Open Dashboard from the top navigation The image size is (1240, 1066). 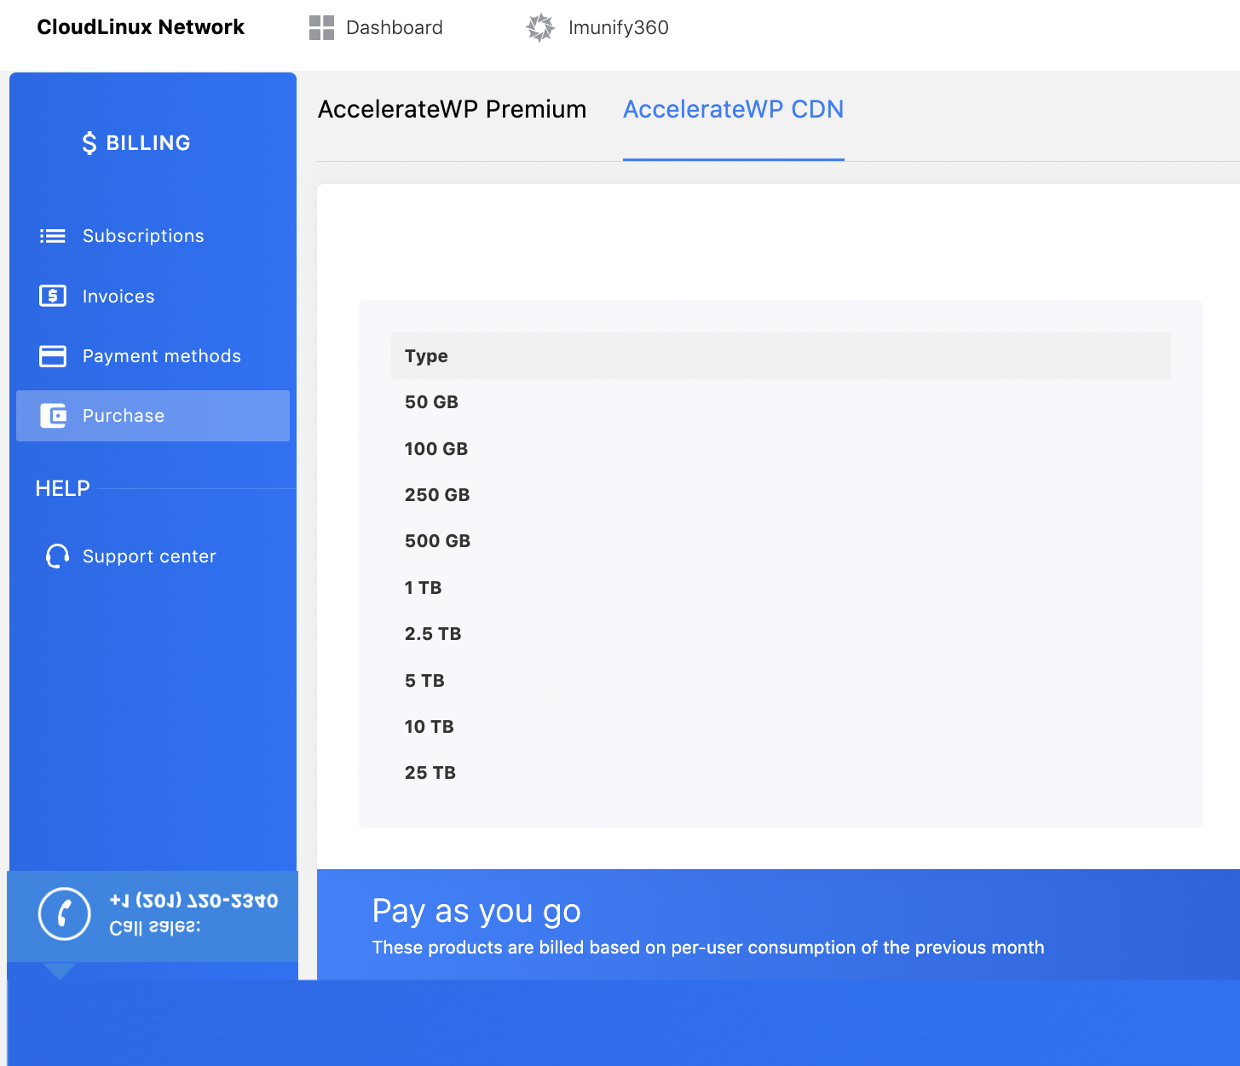393,27
